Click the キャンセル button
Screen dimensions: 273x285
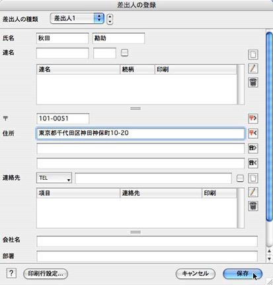[x=195, y=274]
